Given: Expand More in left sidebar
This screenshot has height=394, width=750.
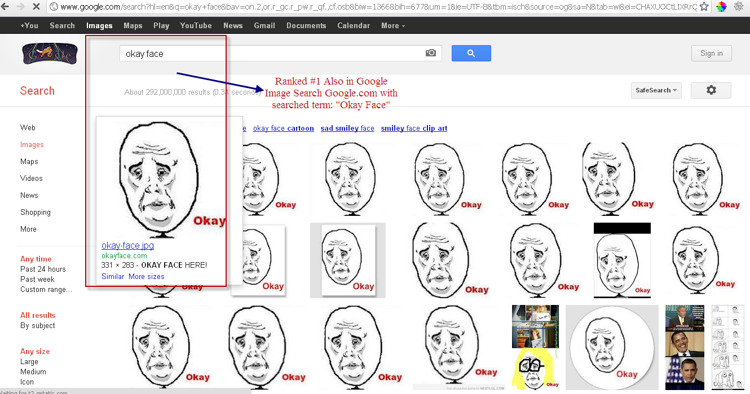Looking at the screenshot, I should (x=28, y=229).
